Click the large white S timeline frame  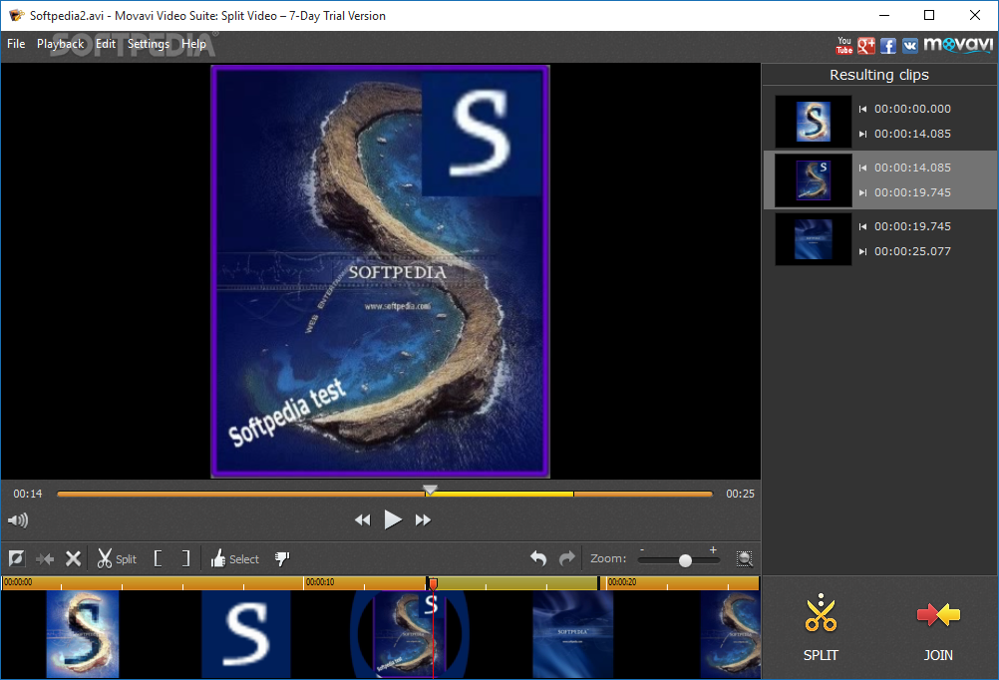pyautogui.click(x=246, y=633)
